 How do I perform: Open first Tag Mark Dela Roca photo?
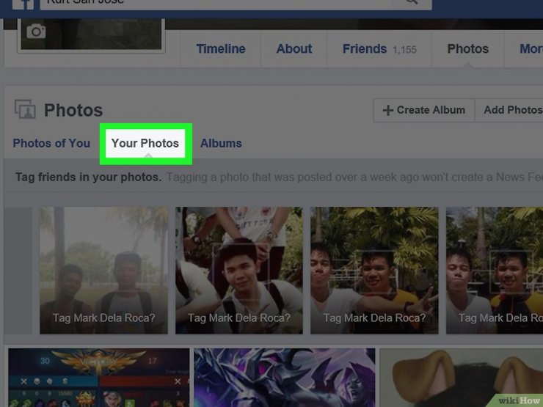coord(104,271)
